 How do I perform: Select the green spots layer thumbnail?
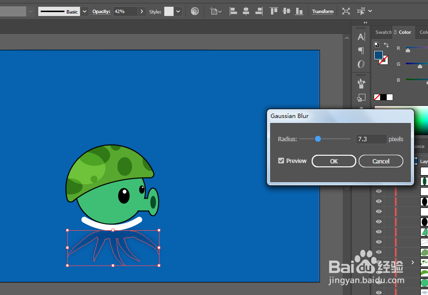424,262
